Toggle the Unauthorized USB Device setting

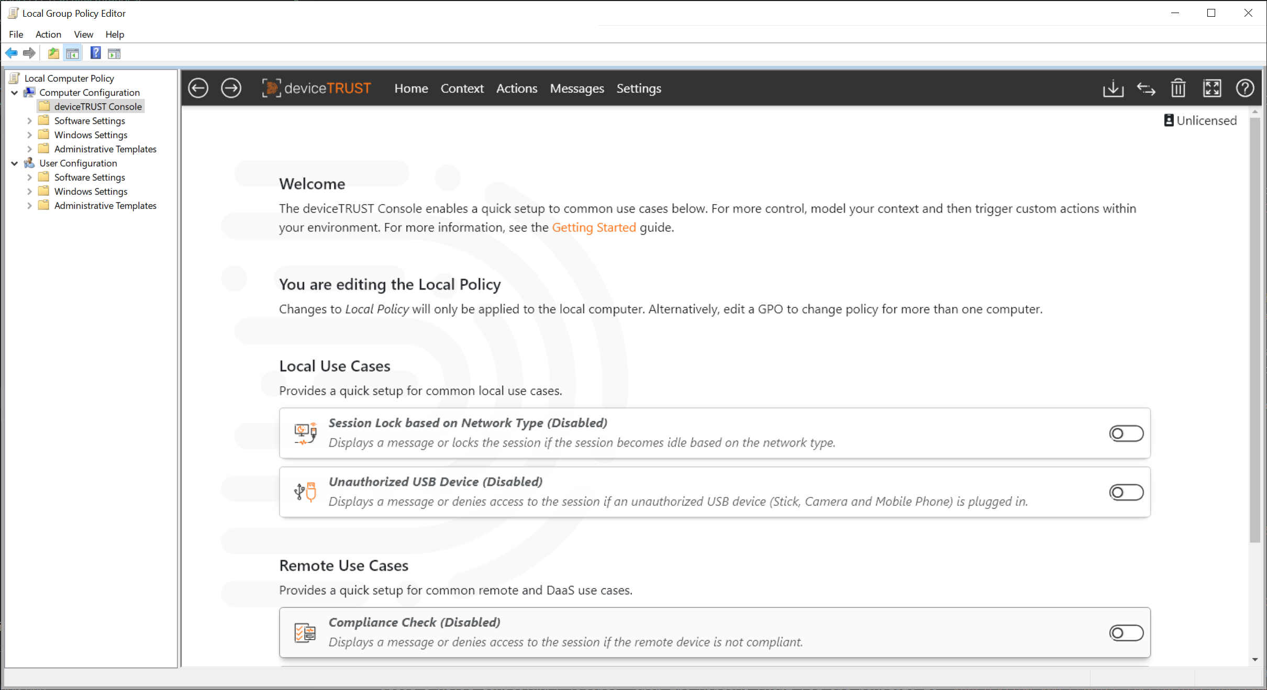point(1125,491)
